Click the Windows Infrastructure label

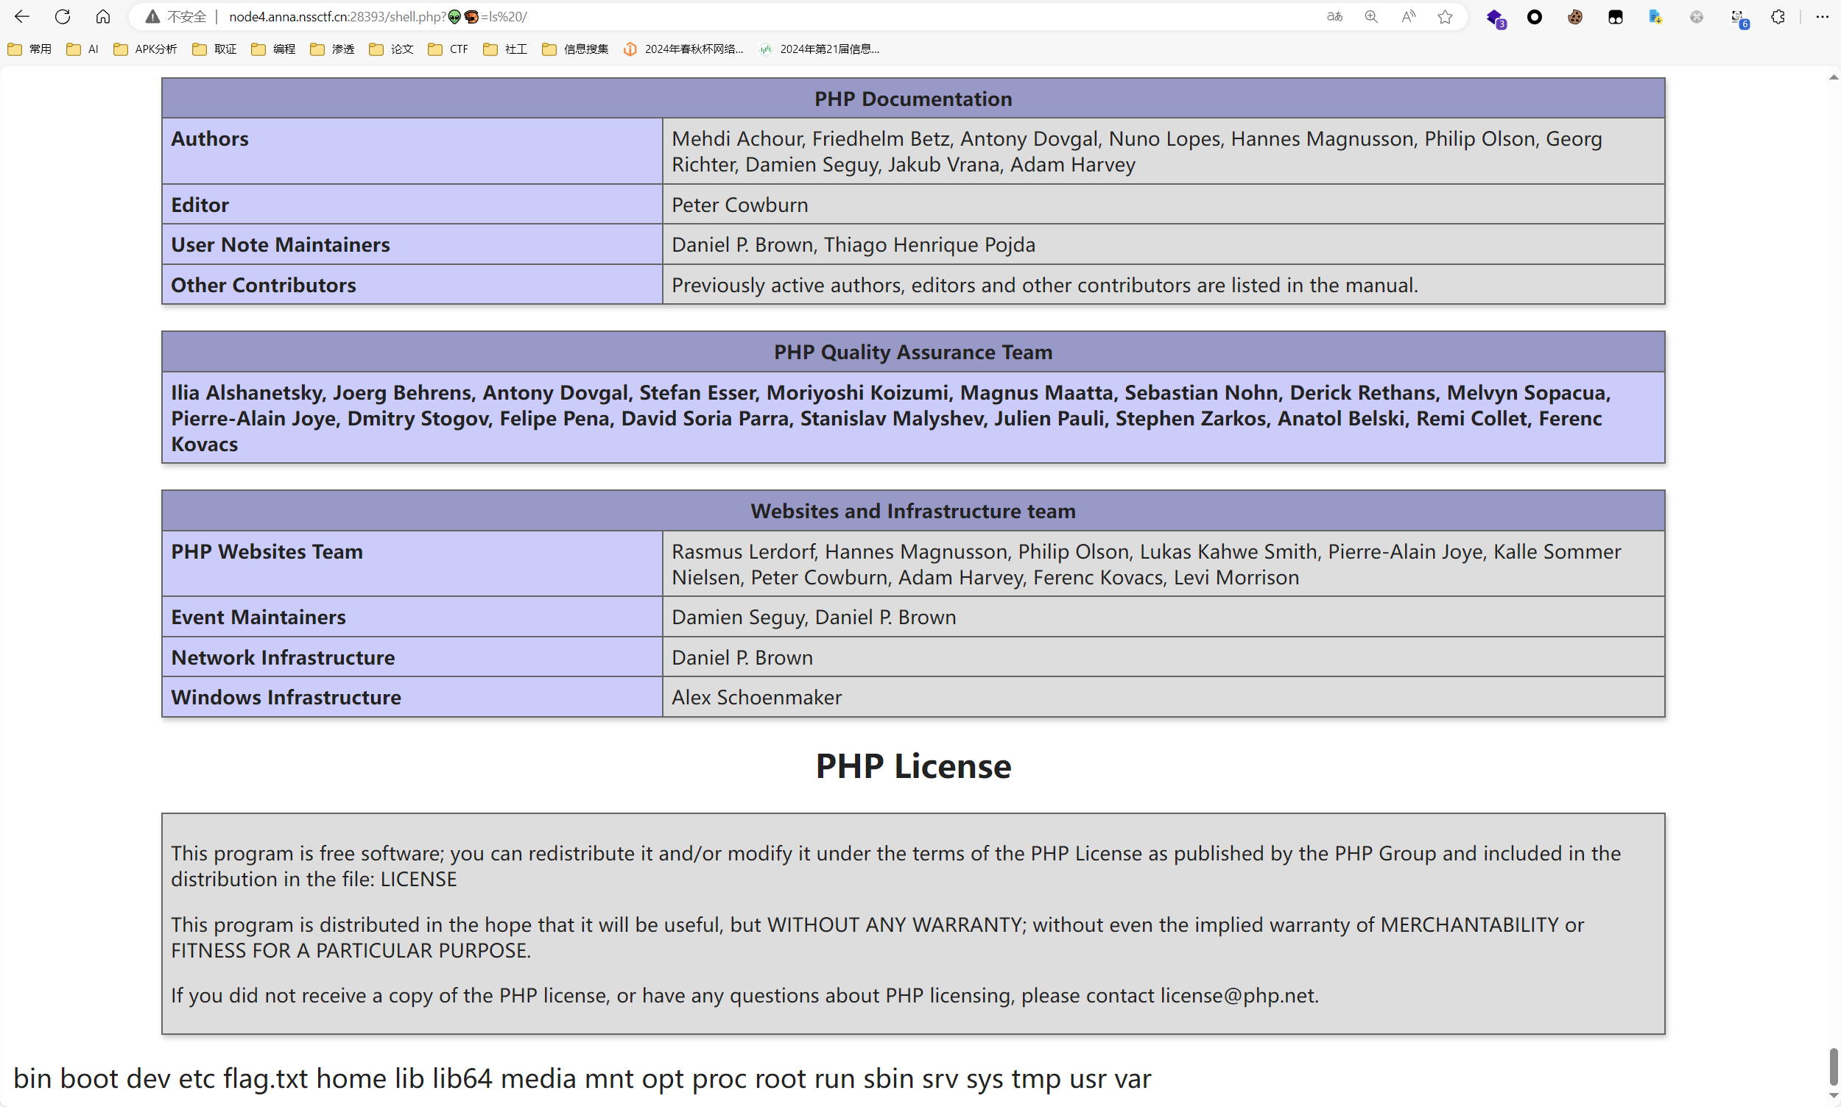click(x=286, y=697)
